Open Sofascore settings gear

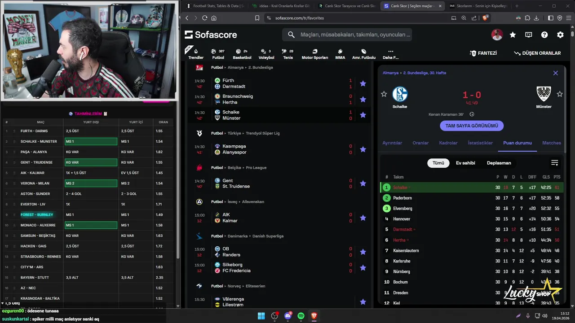[x=560, y=35]
